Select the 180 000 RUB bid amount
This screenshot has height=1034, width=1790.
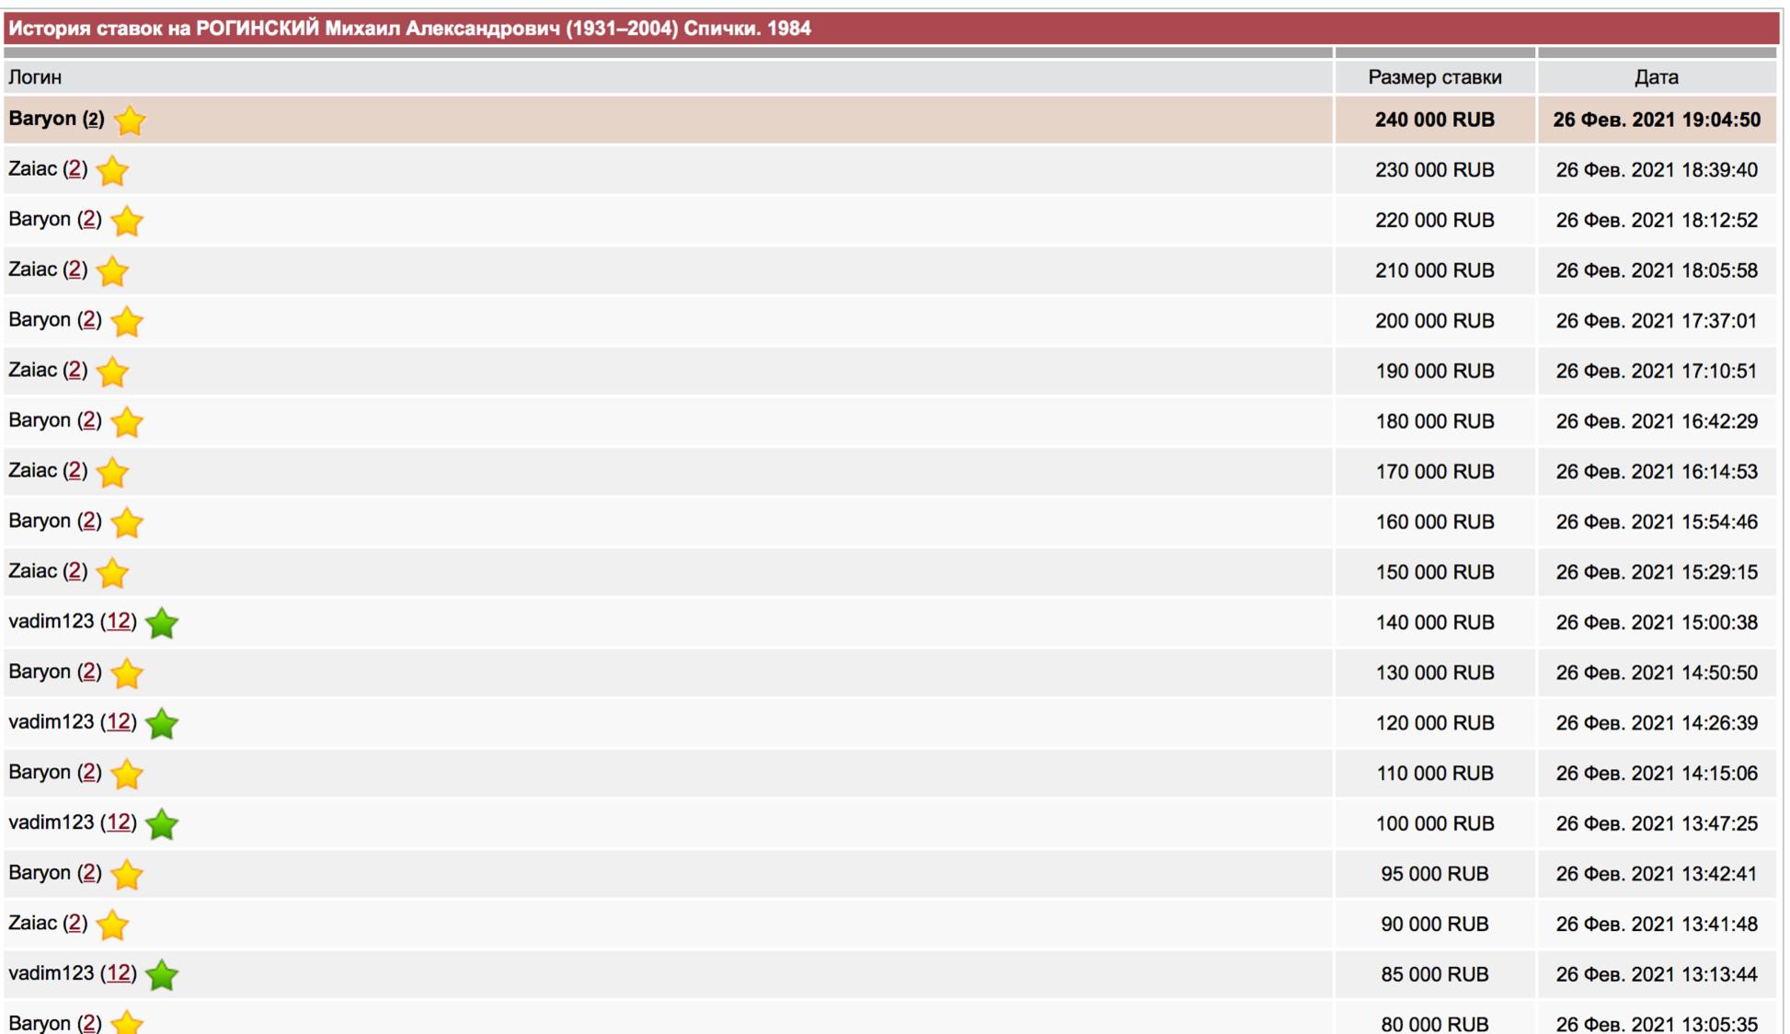1434,421
